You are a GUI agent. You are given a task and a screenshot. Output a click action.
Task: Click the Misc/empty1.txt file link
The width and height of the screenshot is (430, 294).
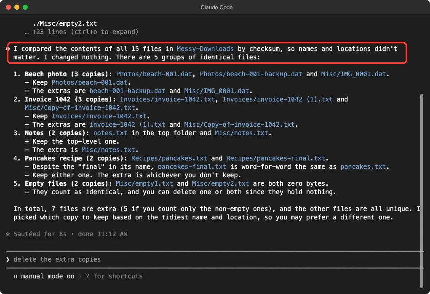(144, 184)
